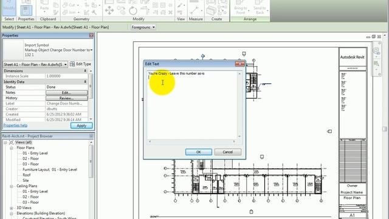Viewport: 389px width, 219px height.
Task: Click the zoom tool on navigation bar
Action: pyautogui.click(x=377, y=63)
